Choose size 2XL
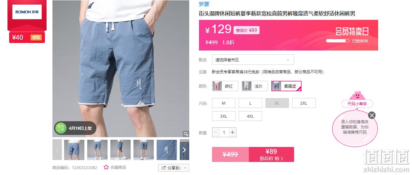Screen dimensions: 412x175 tap(304, 103)
